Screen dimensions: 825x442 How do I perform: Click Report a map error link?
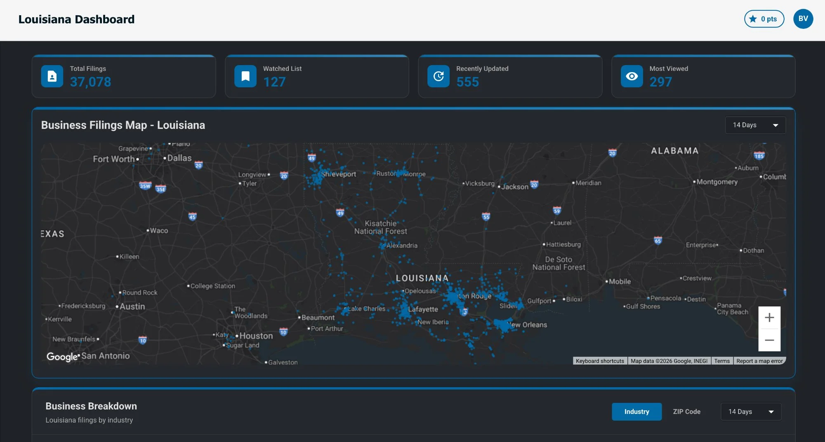tap(759, 361)
